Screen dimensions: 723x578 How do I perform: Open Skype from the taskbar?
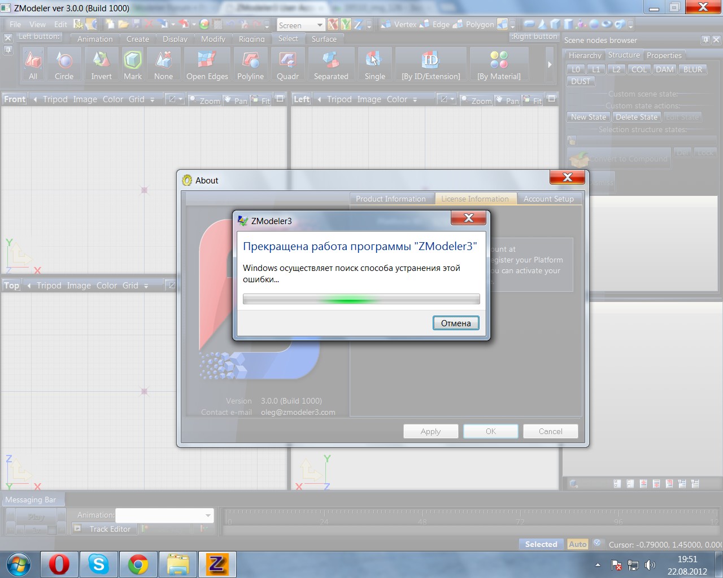99,564
